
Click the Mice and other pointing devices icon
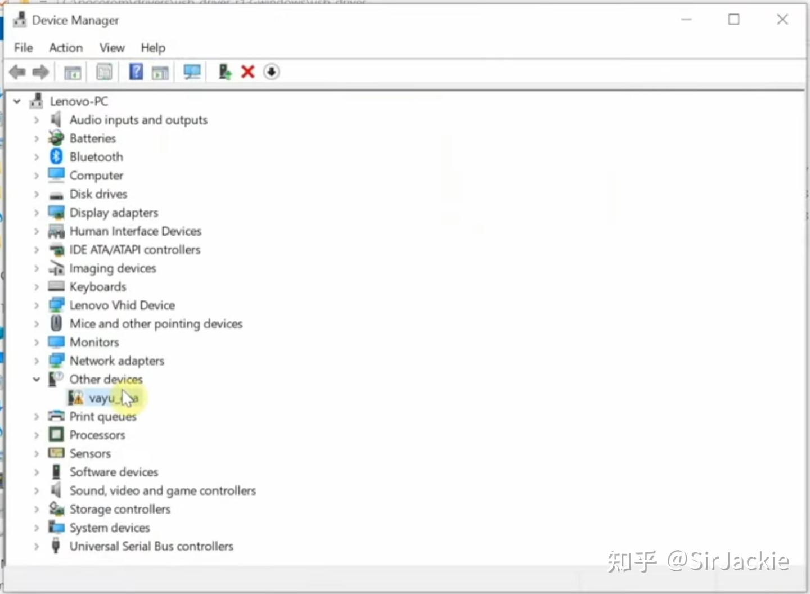pyautogui.click(x=56, y=323)
